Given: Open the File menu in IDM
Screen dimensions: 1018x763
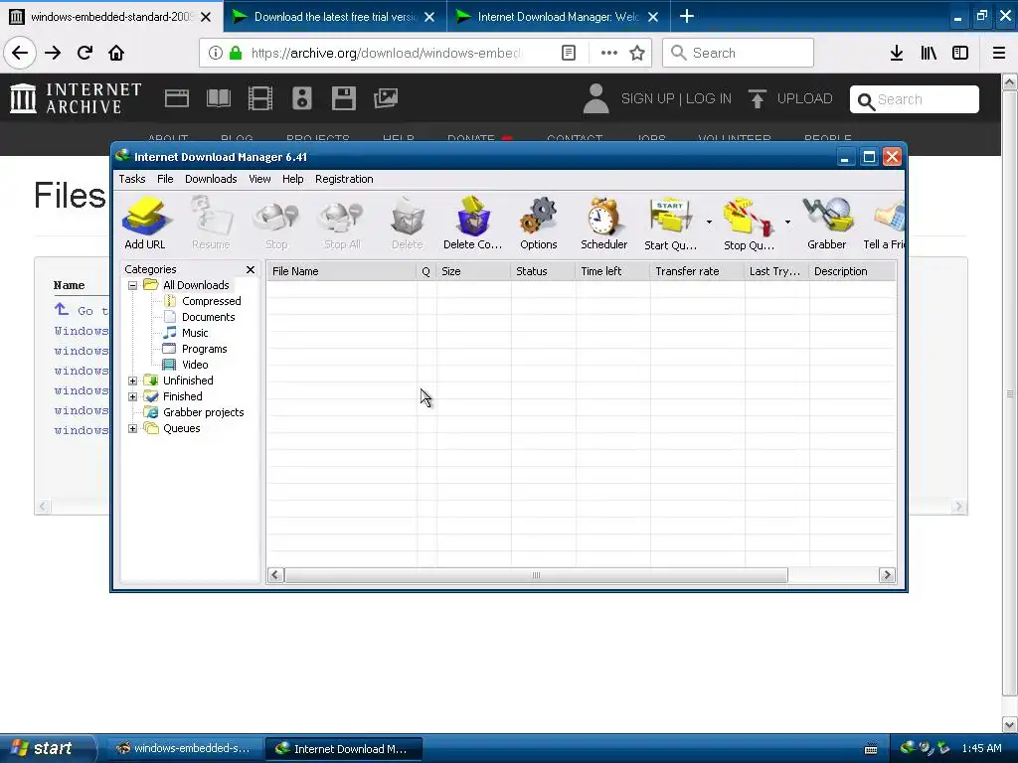Looking at the screenshot, I should [x=165, y=179].
